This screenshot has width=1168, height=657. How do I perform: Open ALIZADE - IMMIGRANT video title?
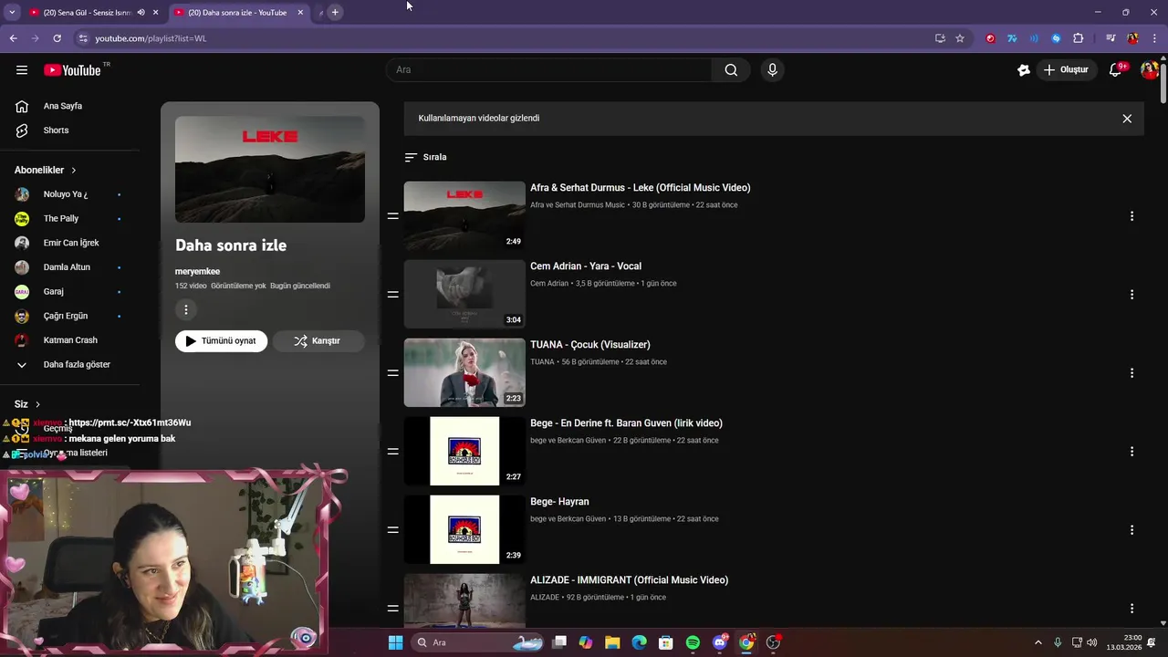pos(629,580)
